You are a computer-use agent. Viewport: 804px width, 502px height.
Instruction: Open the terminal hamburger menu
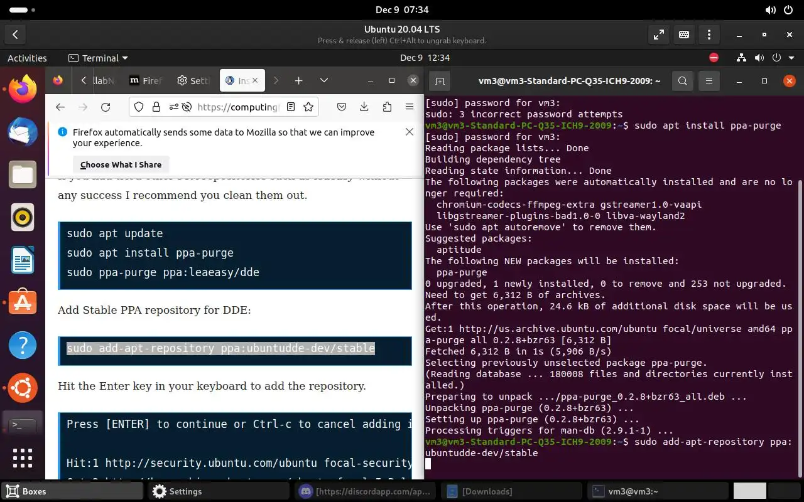pos(709,80)
